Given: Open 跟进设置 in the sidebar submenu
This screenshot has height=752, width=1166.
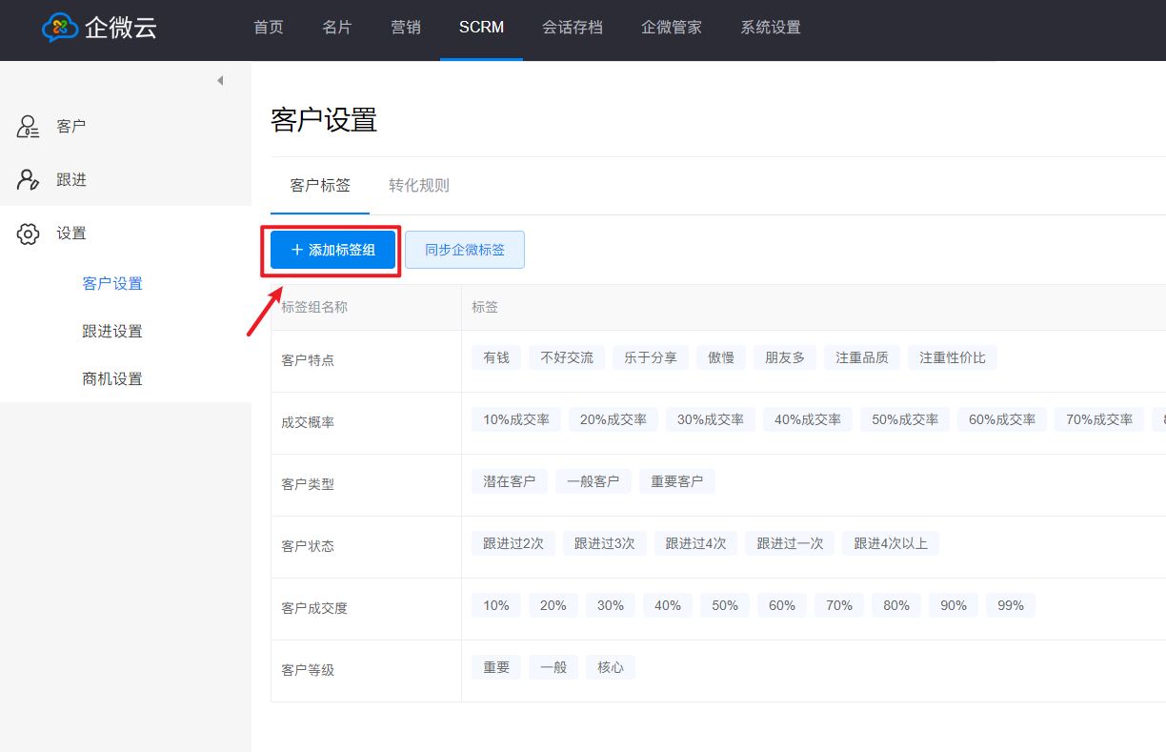Looking at the screenshot, I should pyautogui.click(x=112, y=332).
